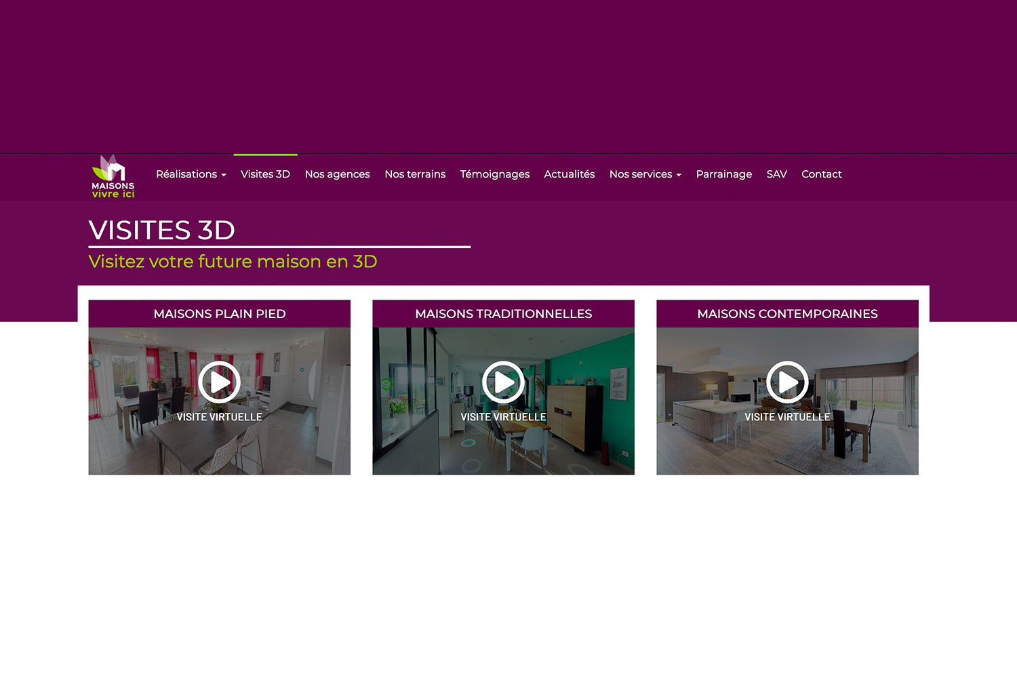Expand the Réalisations dropdown menu
1017x678 pixels.
[x=191, y=174]
